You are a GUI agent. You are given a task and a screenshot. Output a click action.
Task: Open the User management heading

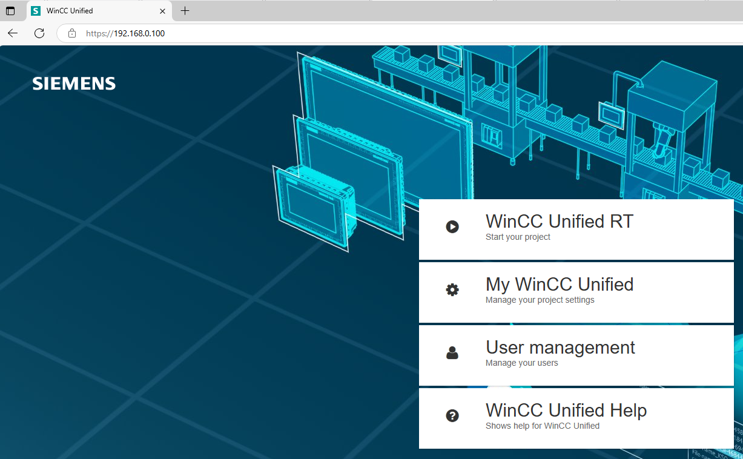click(560, 348)
